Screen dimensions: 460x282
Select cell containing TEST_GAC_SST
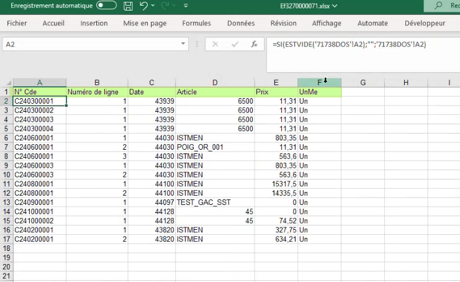point(215,203)
